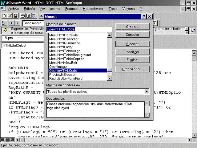Click the left arrow previous button
The height and width of the screenshot is (148, 197).
(12, 23)
